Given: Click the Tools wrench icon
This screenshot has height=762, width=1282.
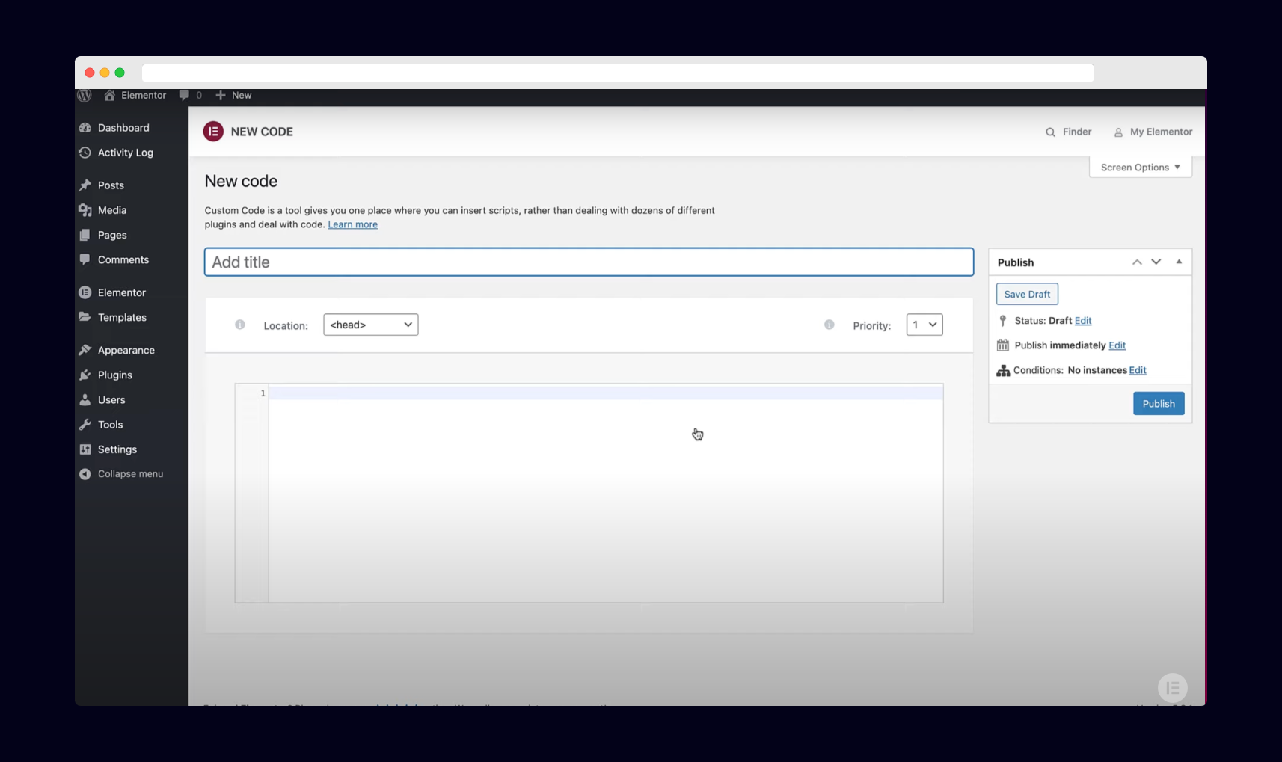Looking at the screenshot, I should click(x=85, y=424).
